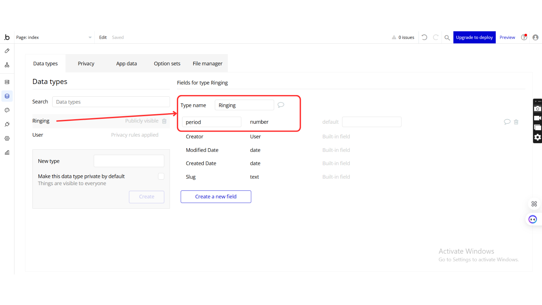This screenshot has height=305, width=542.
Task: Delete the period field using its trash icon
Action: pyautogui.click(x=516, y=122)
